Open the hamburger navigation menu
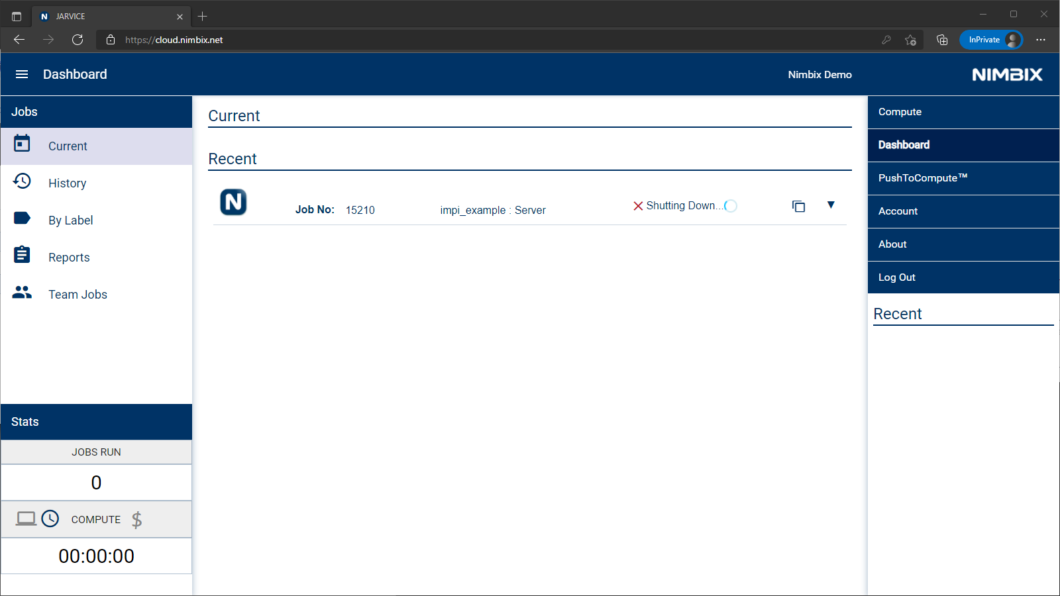 pos(22,74)
